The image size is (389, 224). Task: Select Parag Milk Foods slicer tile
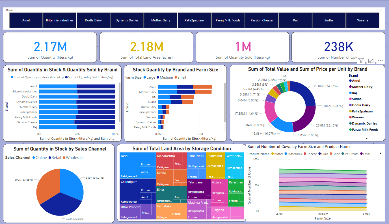click(x=228, y=20)
